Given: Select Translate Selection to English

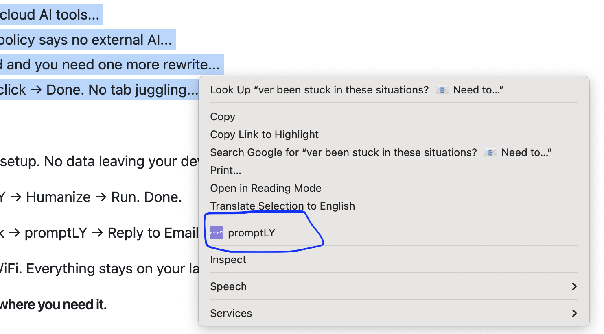Looking at the screenshot, I should coord(282,206).
